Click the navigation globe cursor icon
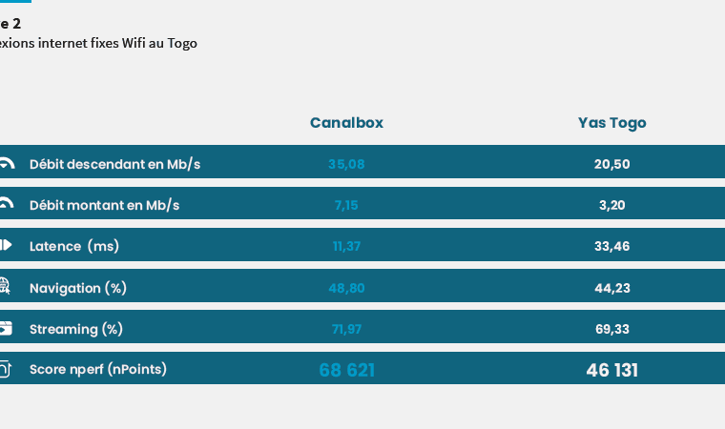The height and width of the screenshot is (429, 725). pos(5,286)
